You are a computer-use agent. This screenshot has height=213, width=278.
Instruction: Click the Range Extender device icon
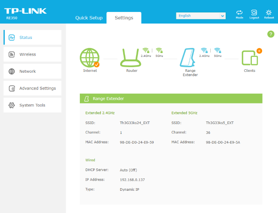(x=187, y=58)
